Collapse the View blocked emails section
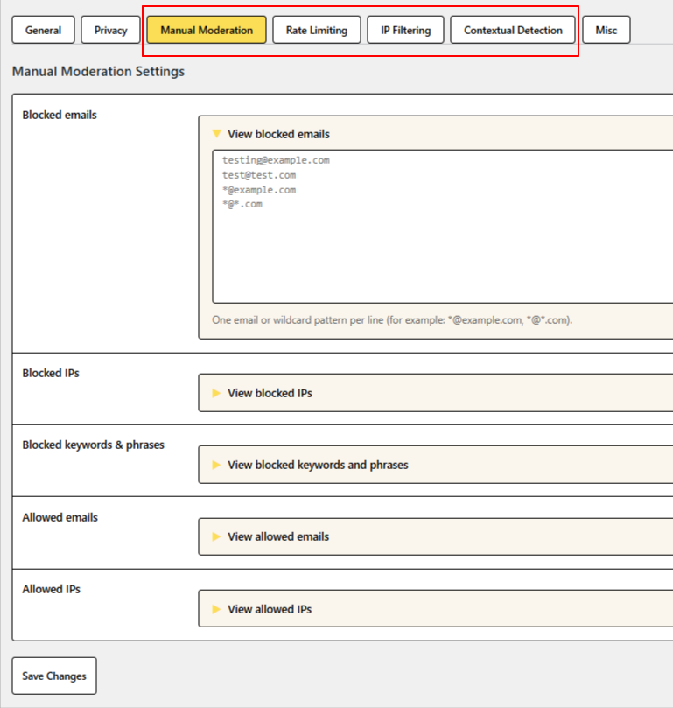The width and height of the screenshot is (673, 708). coord(278,134)
